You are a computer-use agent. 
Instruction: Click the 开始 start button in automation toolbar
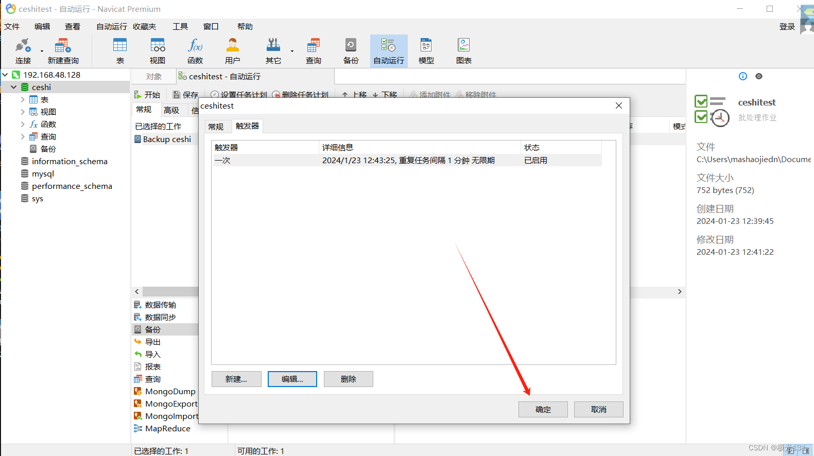coord(147,95)
